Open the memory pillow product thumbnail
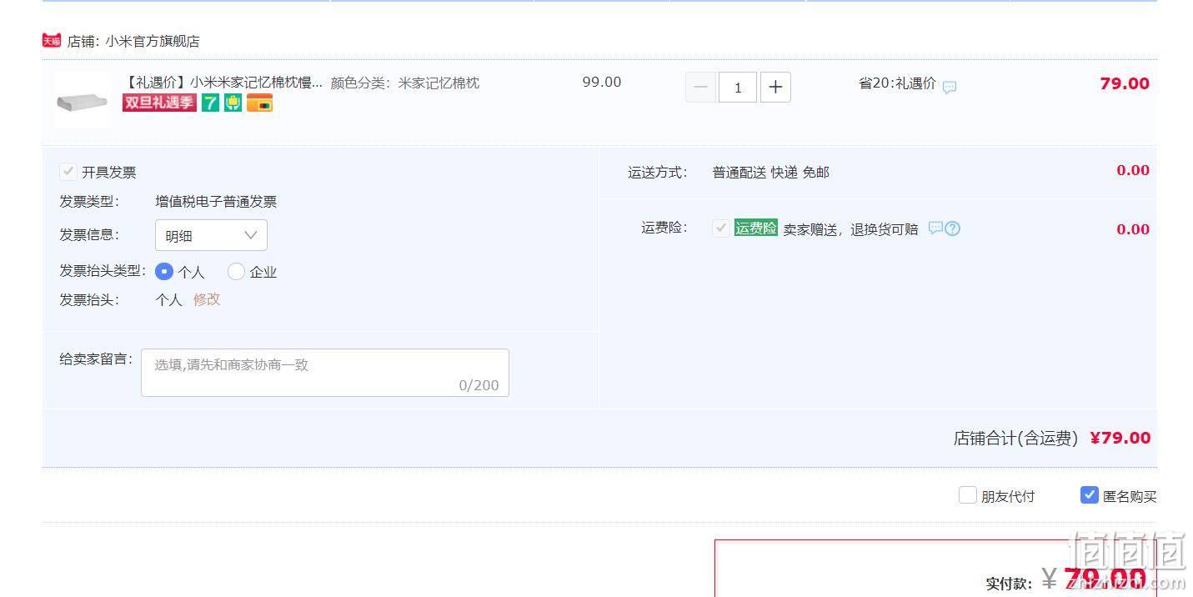 click(82, 100)
